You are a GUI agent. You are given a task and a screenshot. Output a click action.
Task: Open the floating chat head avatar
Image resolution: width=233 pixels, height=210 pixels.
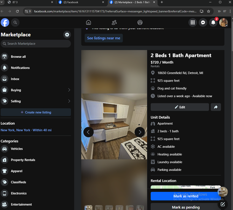[223, 192]
